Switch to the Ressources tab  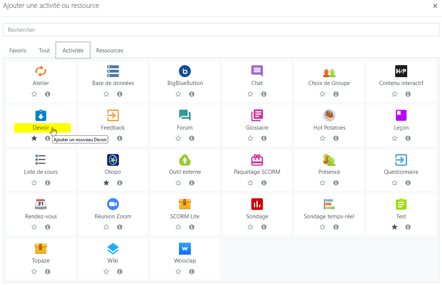coord(110,51)
